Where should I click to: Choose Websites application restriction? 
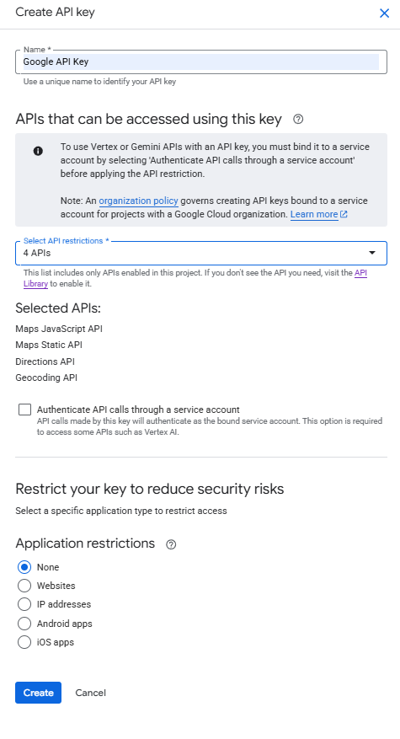(x=24, y=586)
